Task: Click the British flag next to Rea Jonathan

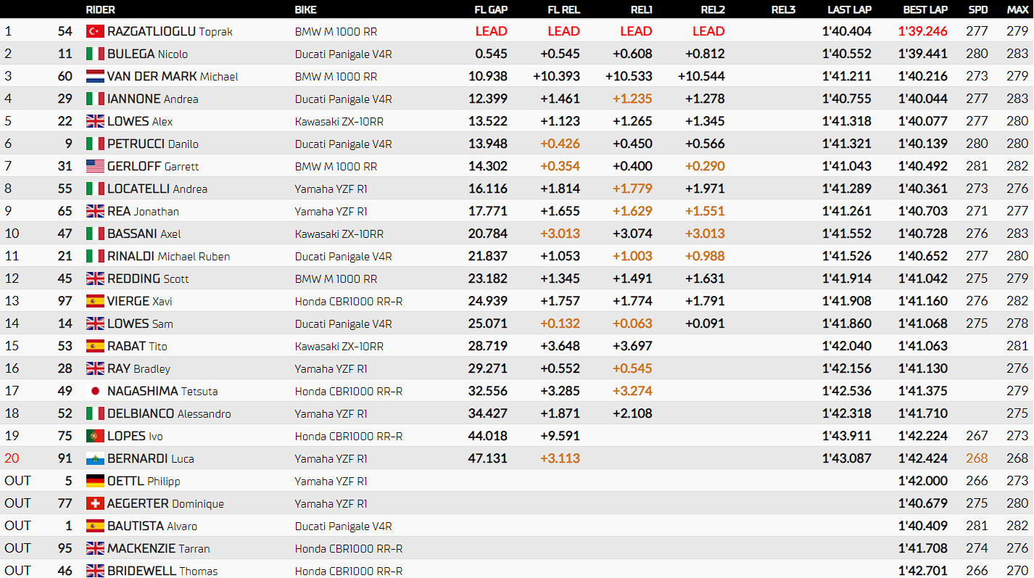Action: [x=95, y=211]
